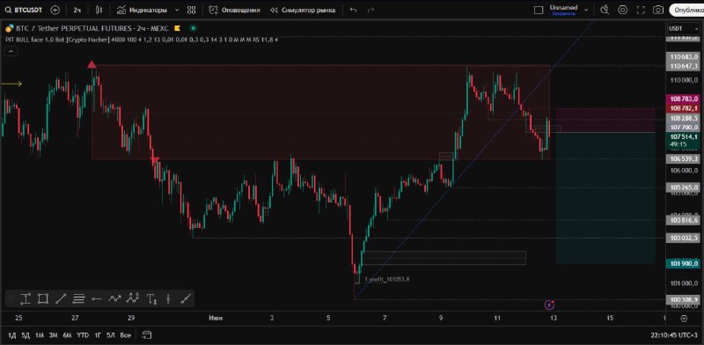Open chart settings hexagon icon
Image resolution: width=704 pixels, height=345 pixels.
(x=623, y=10)
